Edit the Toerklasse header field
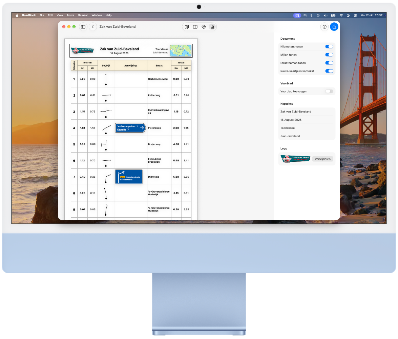Image resolution: width=398 pixels, height=339 pixels. (307, 128)
